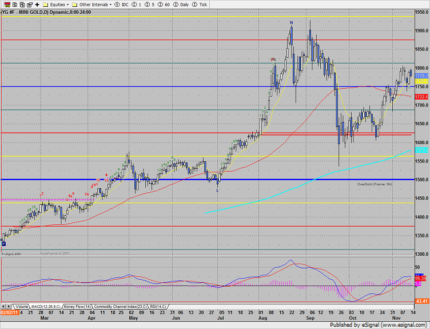
Task: Click the 1500.0 price axis label
Action: [x=421, y=180]
